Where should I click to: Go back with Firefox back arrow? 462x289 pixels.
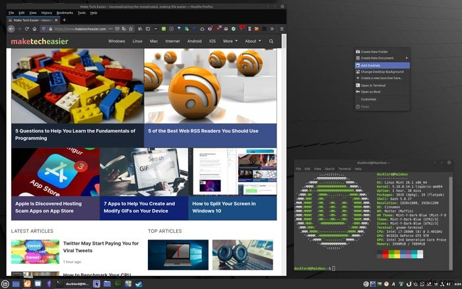coord(11,29)
